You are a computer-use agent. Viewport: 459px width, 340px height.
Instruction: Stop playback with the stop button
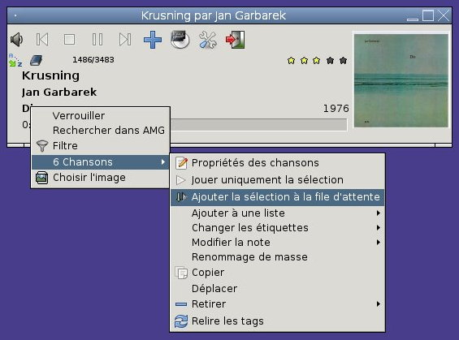point(69,40)
